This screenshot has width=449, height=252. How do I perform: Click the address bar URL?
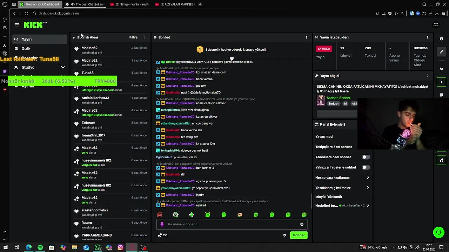59,13
